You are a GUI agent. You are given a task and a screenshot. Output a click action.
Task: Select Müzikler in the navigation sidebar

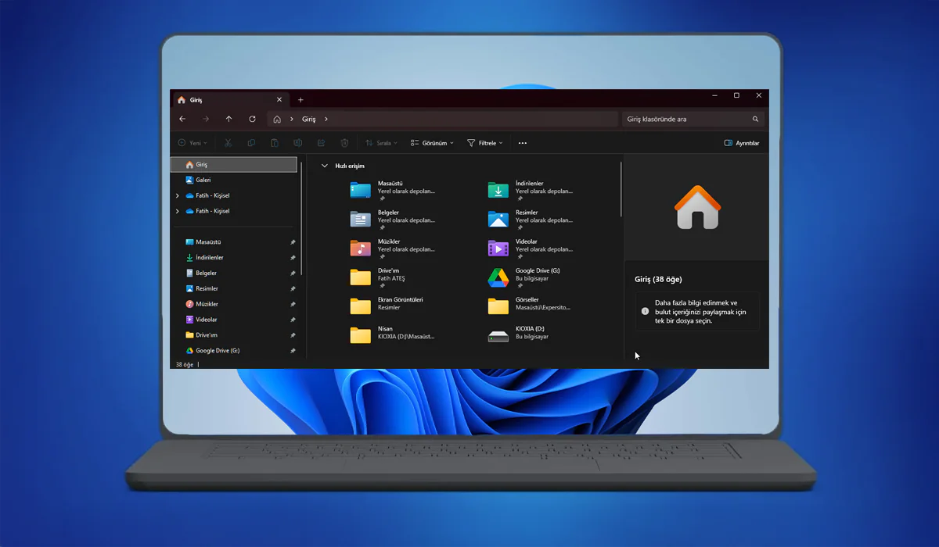coord(235,304)
